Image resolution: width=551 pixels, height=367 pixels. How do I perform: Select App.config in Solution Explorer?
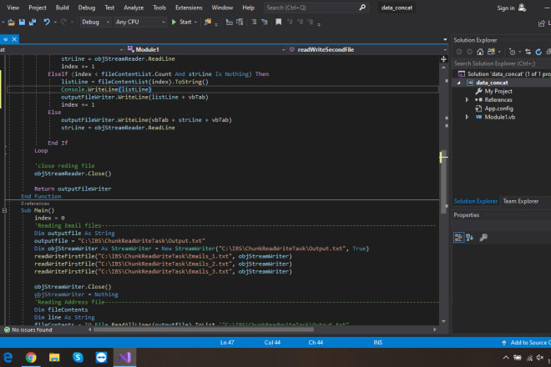498,109
